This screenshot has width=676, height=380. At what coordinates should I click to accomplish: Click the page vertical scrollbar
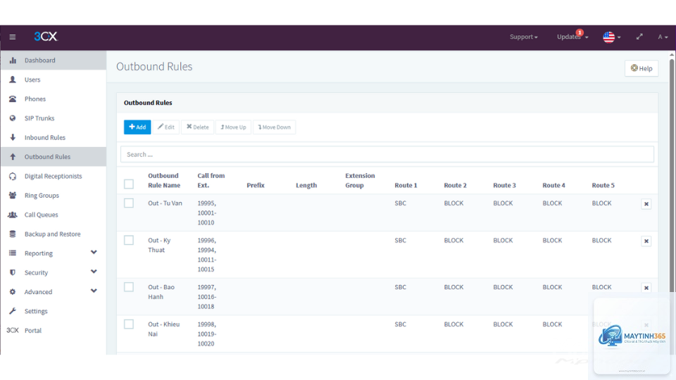(x=671, y=172)
